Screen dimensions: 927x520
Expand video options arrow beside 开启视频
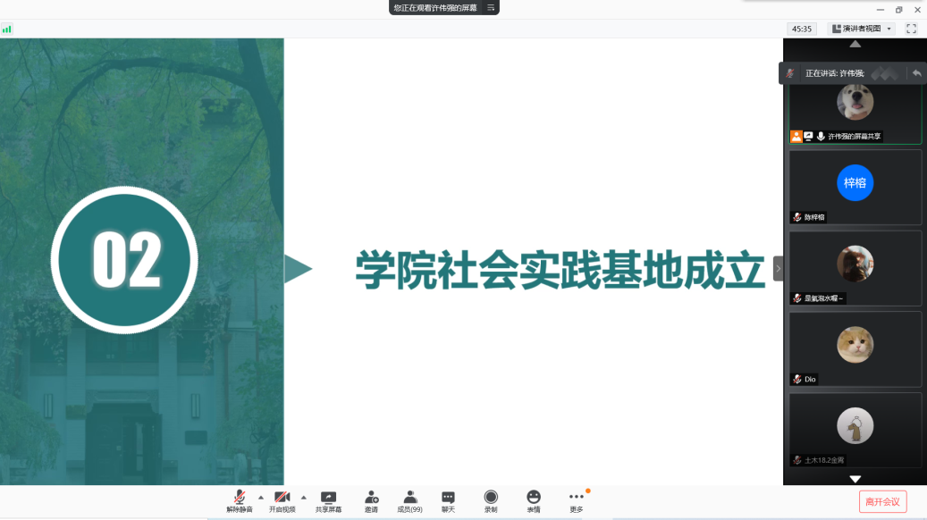pyautogui.click(x=304, y=498)
